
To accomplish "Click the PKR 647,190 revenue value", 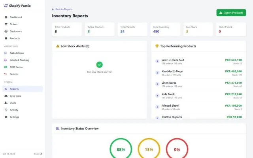I will coord(234,60).
